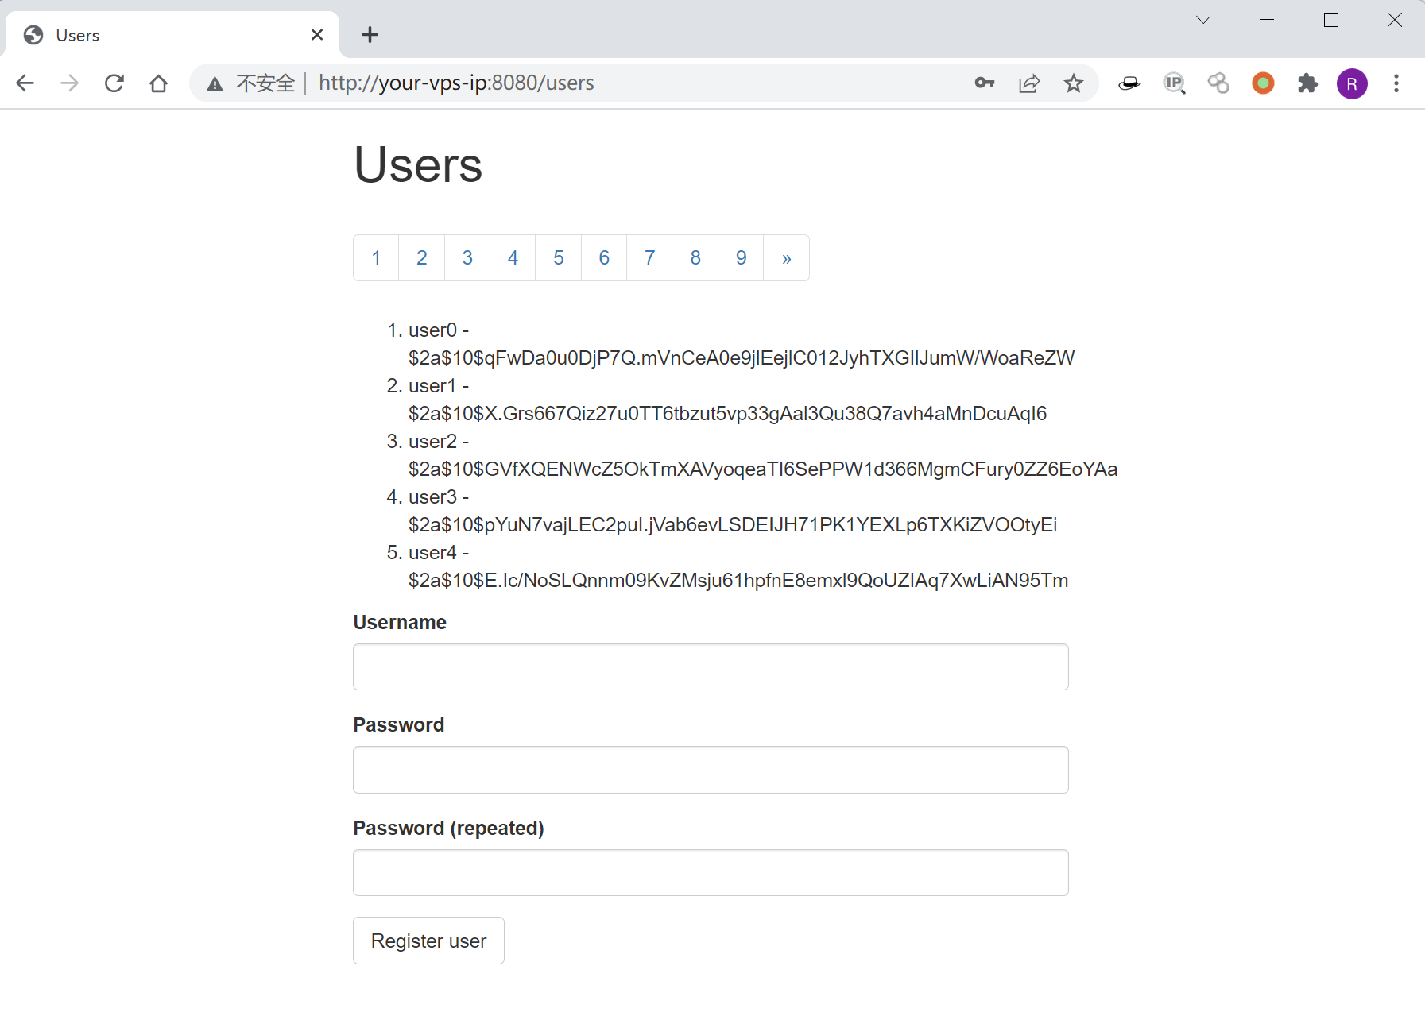
Task: Go to the browser home page
Action: pos(159,83)
